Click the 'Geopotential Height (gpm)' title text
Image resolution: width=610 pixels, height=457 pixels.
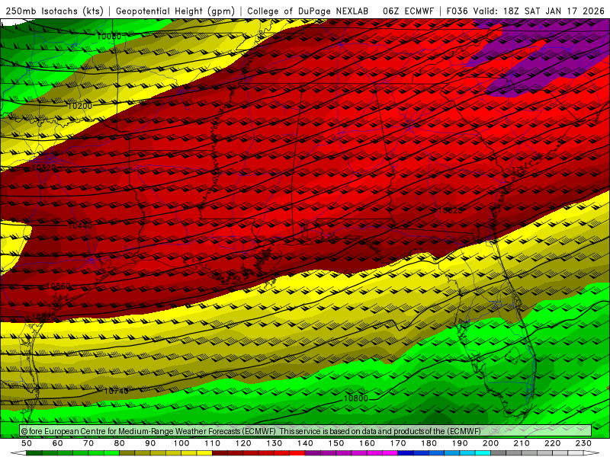(x=175, y=11)
